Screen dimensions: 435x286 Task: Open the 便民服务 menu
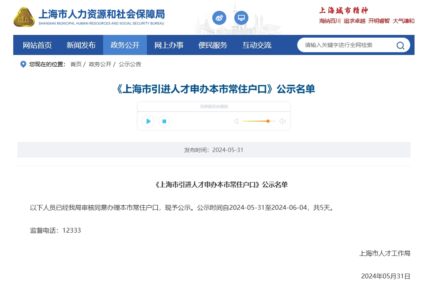pos(213,45)
